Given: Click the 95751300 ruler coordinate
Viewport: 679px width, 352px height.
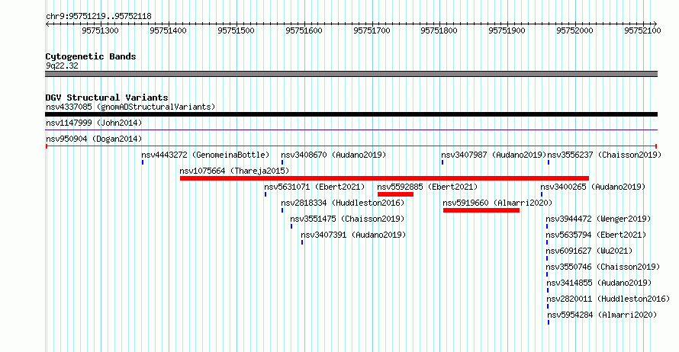Looking at the screenshot, I should [x=100, y=30].
